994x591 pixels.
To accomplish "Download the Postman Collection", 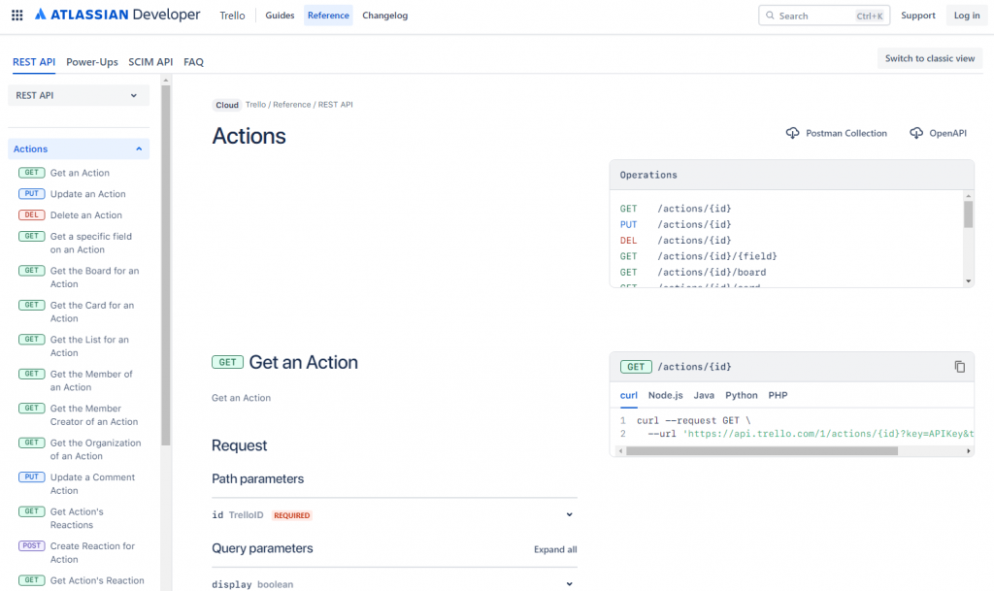I will coord(836,133).
